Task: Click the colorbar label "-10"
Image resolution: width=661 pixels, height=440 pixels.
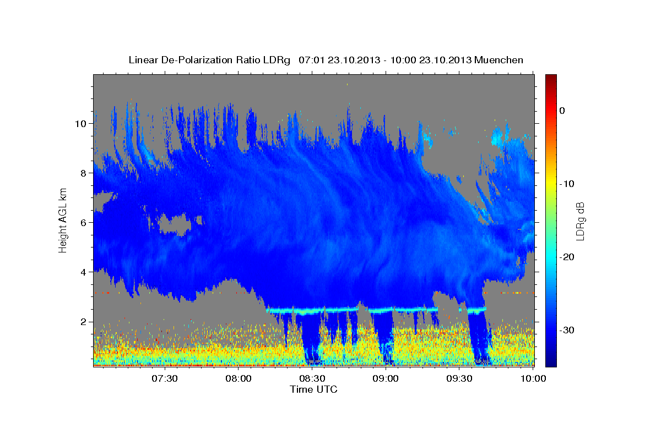Action: point(567,184)
